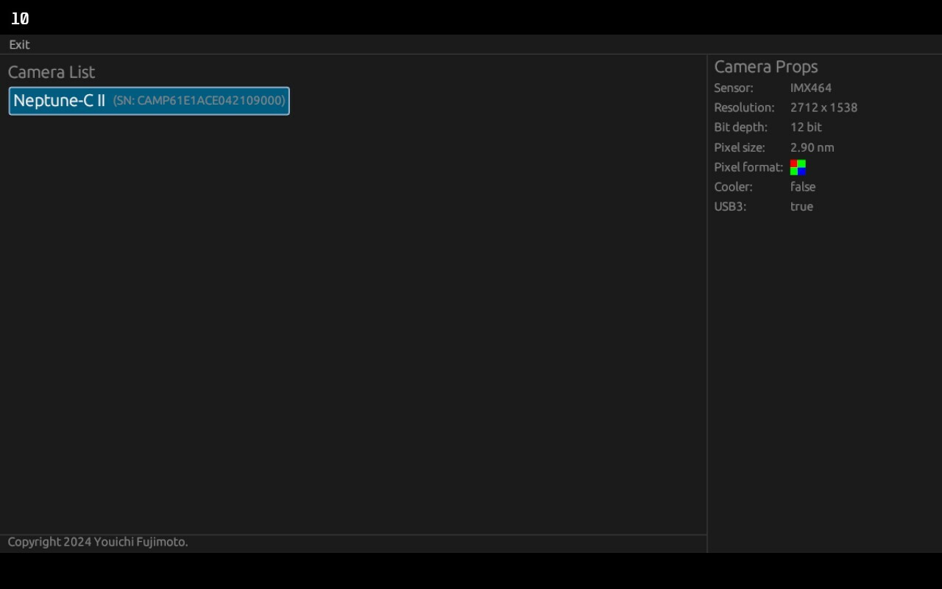Click the Sensor IMX464 value
The image size is (942, 589).
point(810,88)
